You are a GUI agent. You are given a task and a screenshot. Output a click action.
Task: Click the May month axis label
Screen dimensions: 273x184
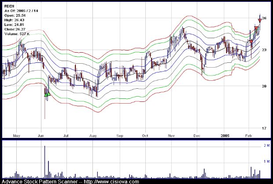[x=17, y=136]
